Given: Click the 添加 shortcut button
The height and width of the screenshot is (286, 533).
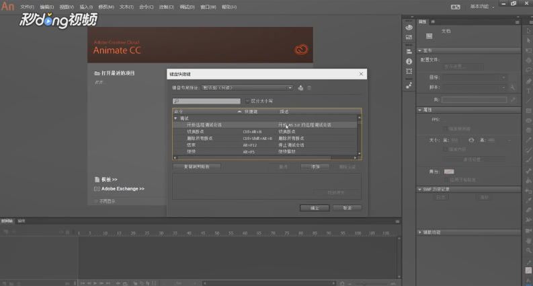Looking at the screenshot, I should pos(315,166).
